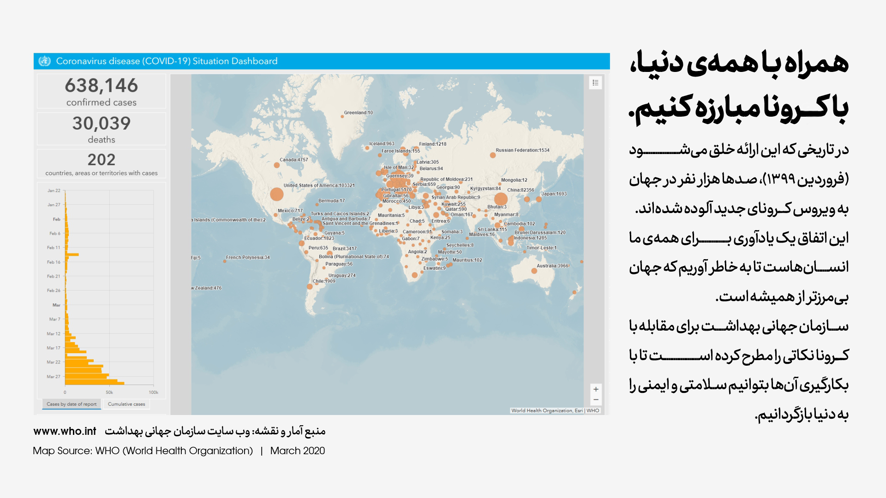
Task: Click the United States case bubble
Action: click(x=276, y=194)
